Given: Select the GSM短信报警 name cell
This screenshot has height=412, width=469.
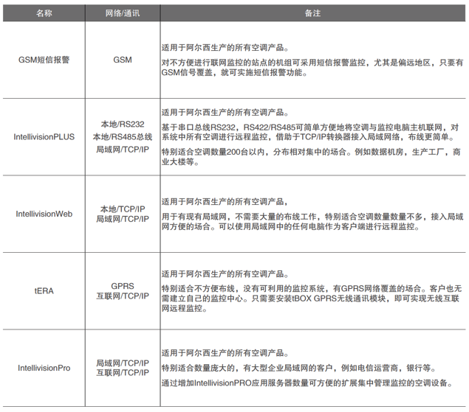Looking at the screenshot, I should (44, 60).
